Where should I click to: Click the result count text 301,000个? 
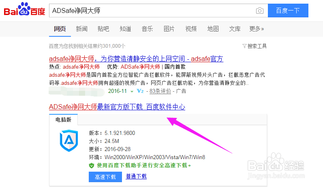114,46
